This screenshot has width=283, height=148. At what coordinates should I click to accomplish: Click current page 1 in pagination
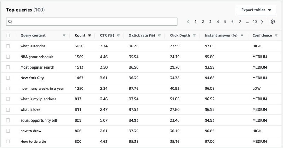coord(196,22)
